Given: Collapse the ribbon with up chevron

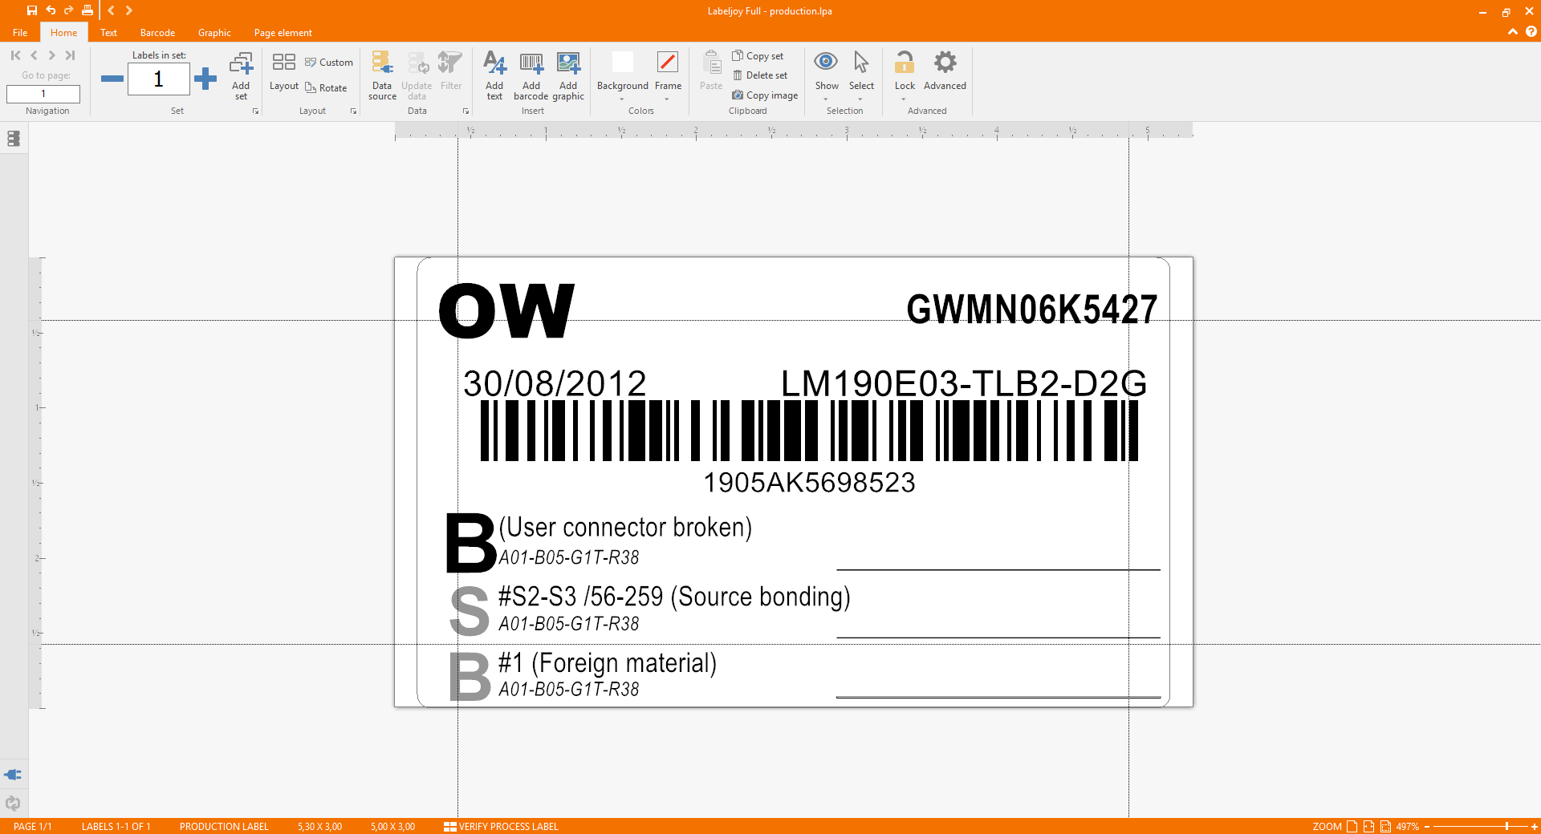Looking at the screenshot, I should click(1513, 32).
